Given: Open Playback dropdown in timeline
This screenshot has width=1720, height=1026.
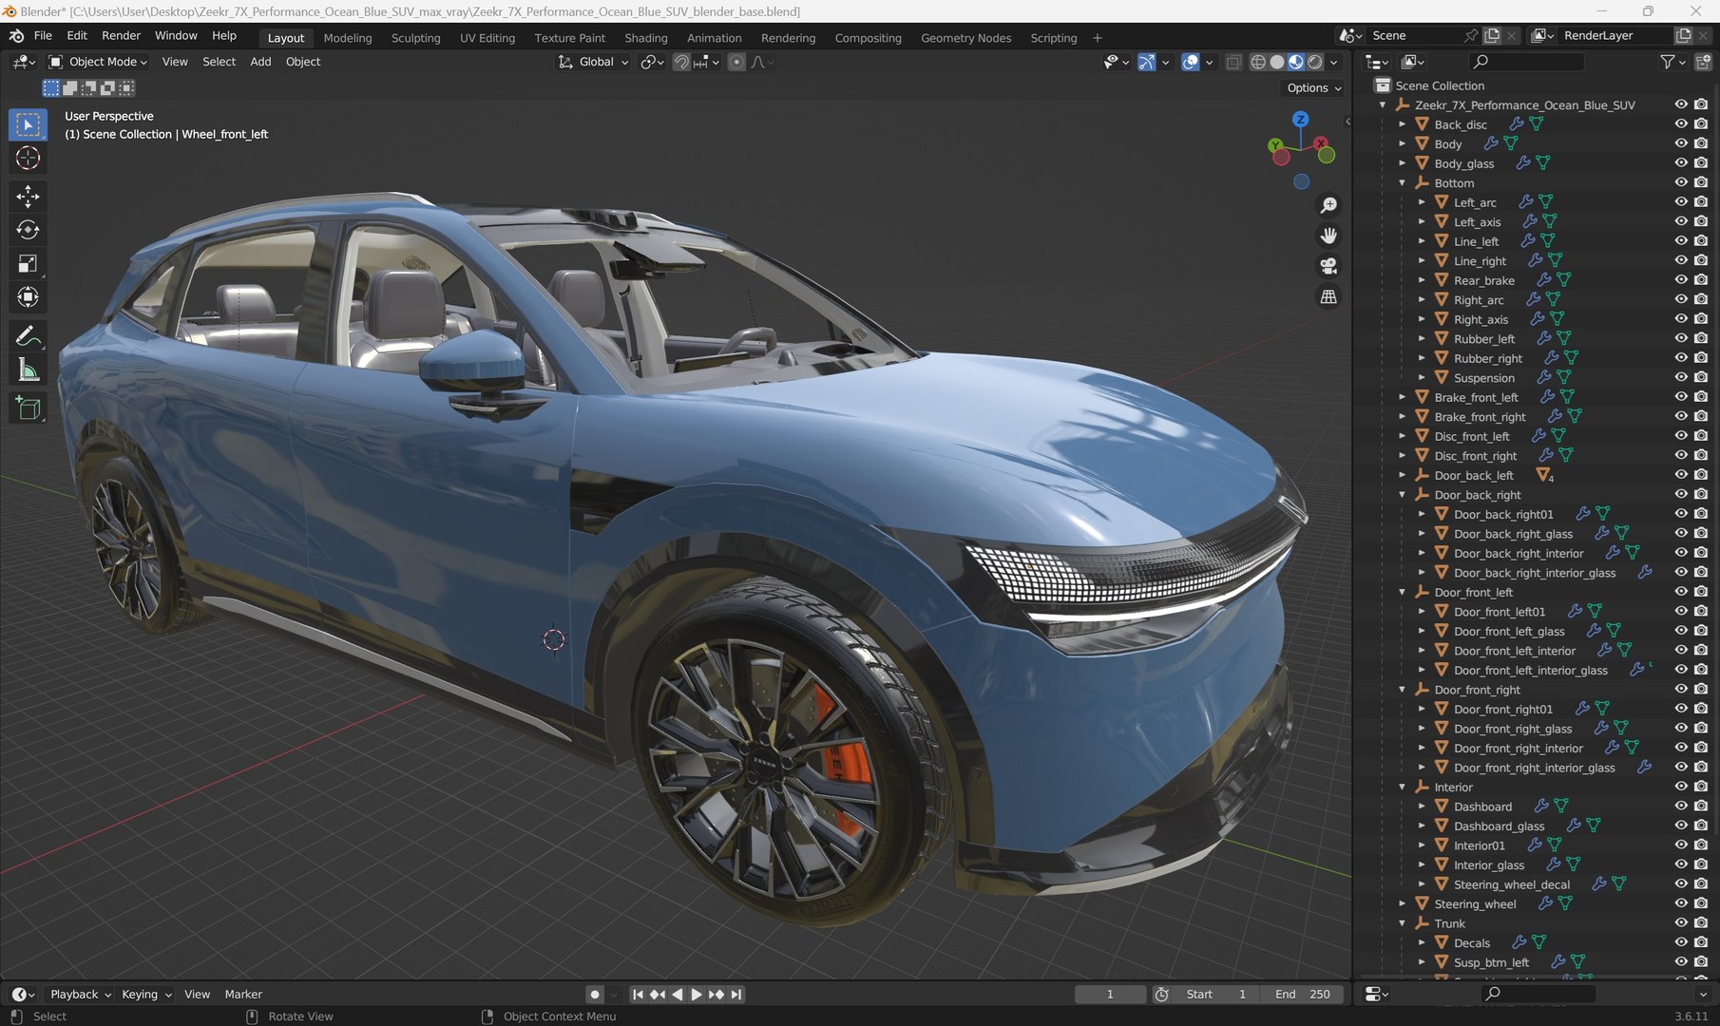Looking at the screenshot, I should click(81, 995).
